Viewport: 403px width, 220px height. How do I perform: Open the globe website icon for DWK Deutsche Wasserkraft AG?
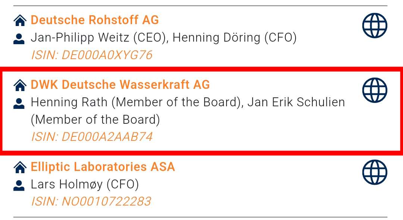[375, 90]
